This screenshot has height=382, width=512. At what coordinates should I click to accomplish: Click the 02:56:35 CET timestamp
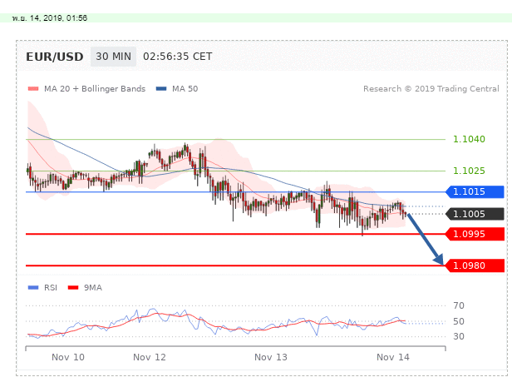(177, 57)
